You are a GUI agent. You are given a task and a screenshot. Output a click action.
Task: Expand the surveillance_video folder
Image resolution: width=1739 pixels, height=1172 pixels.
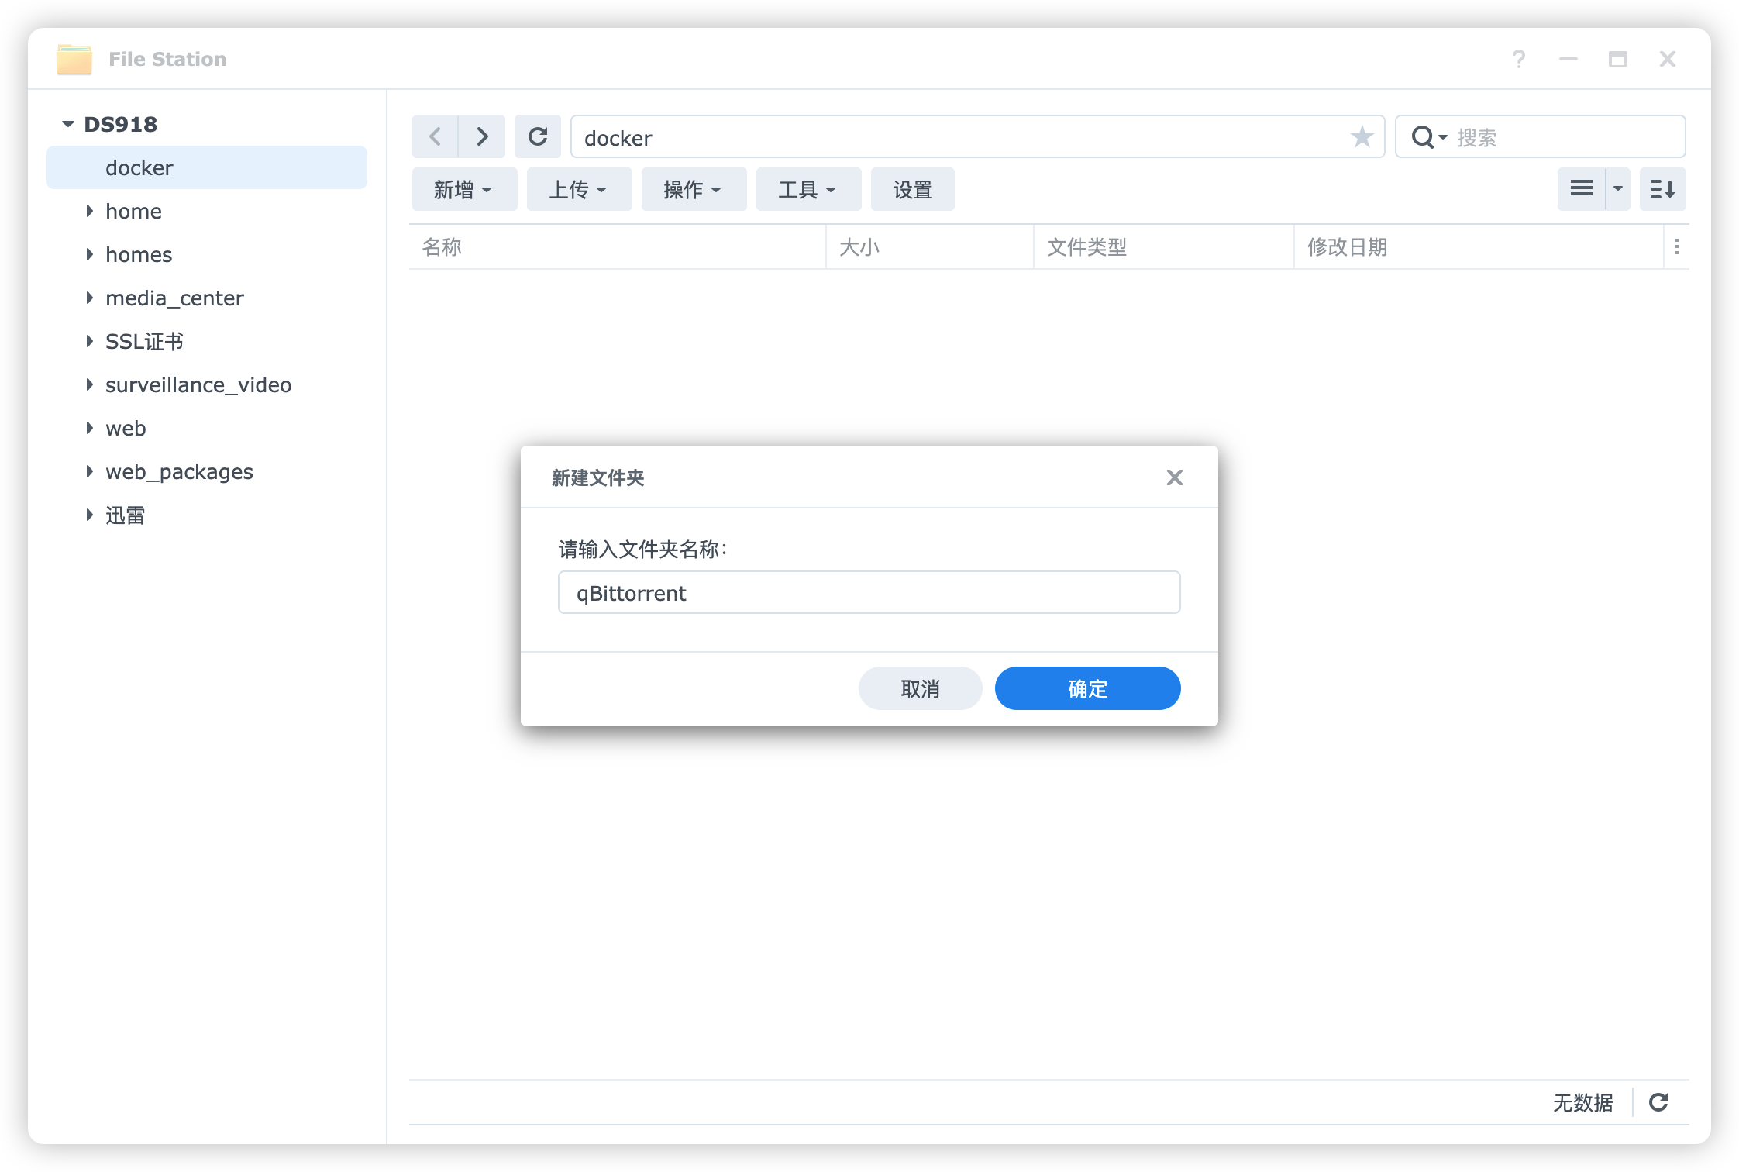(x=90, y=384)
